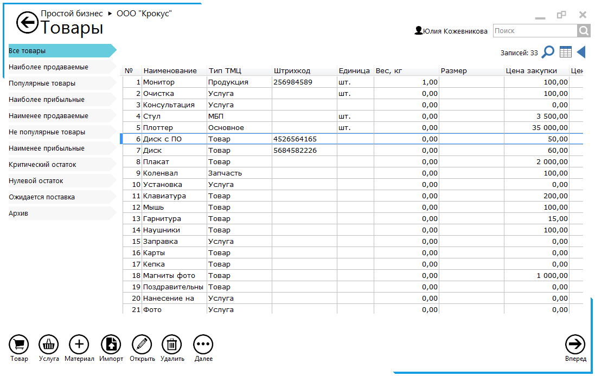Select the Гарнитура row
Image resolution: width=595 pixels, height=376 pixels.
pos(353,219)
